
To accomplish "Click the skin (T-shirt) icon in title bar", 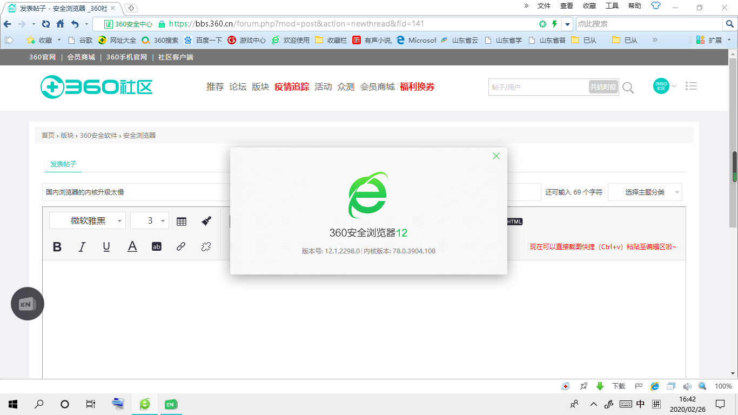I will (656, 6).
